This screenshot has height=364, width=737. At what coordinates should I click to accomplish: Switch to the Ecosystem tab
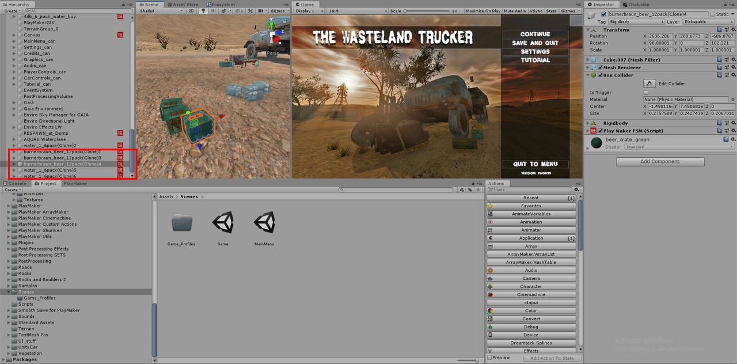tap(221, 4)
